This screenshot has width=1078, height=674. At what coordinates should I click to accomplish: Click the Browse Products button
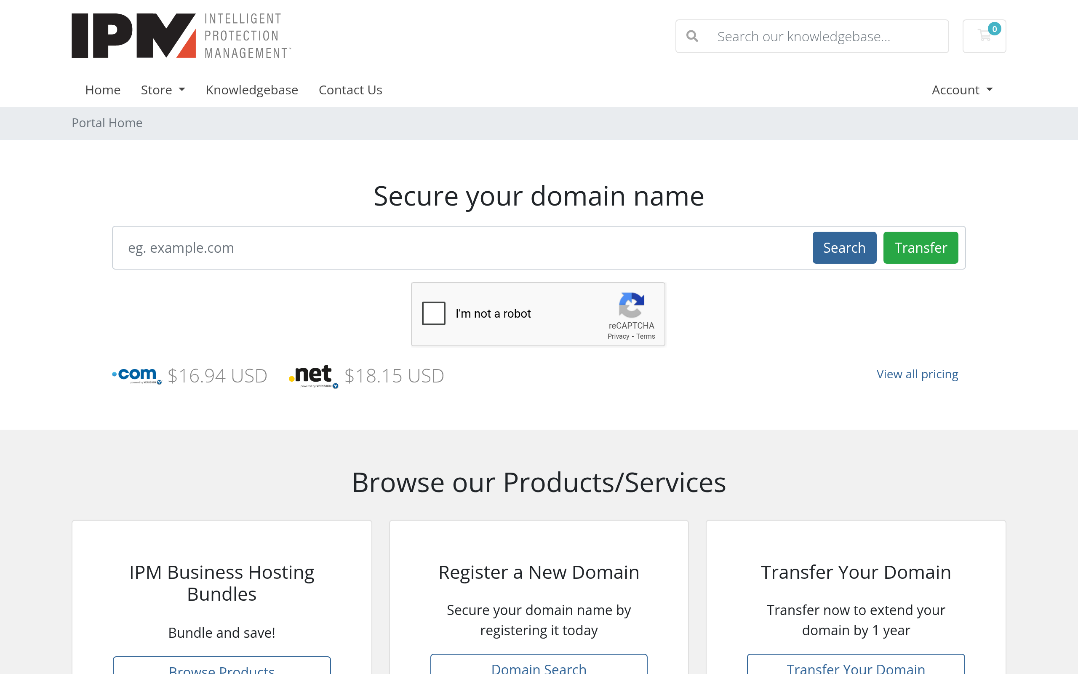click(x=222, y=666)
